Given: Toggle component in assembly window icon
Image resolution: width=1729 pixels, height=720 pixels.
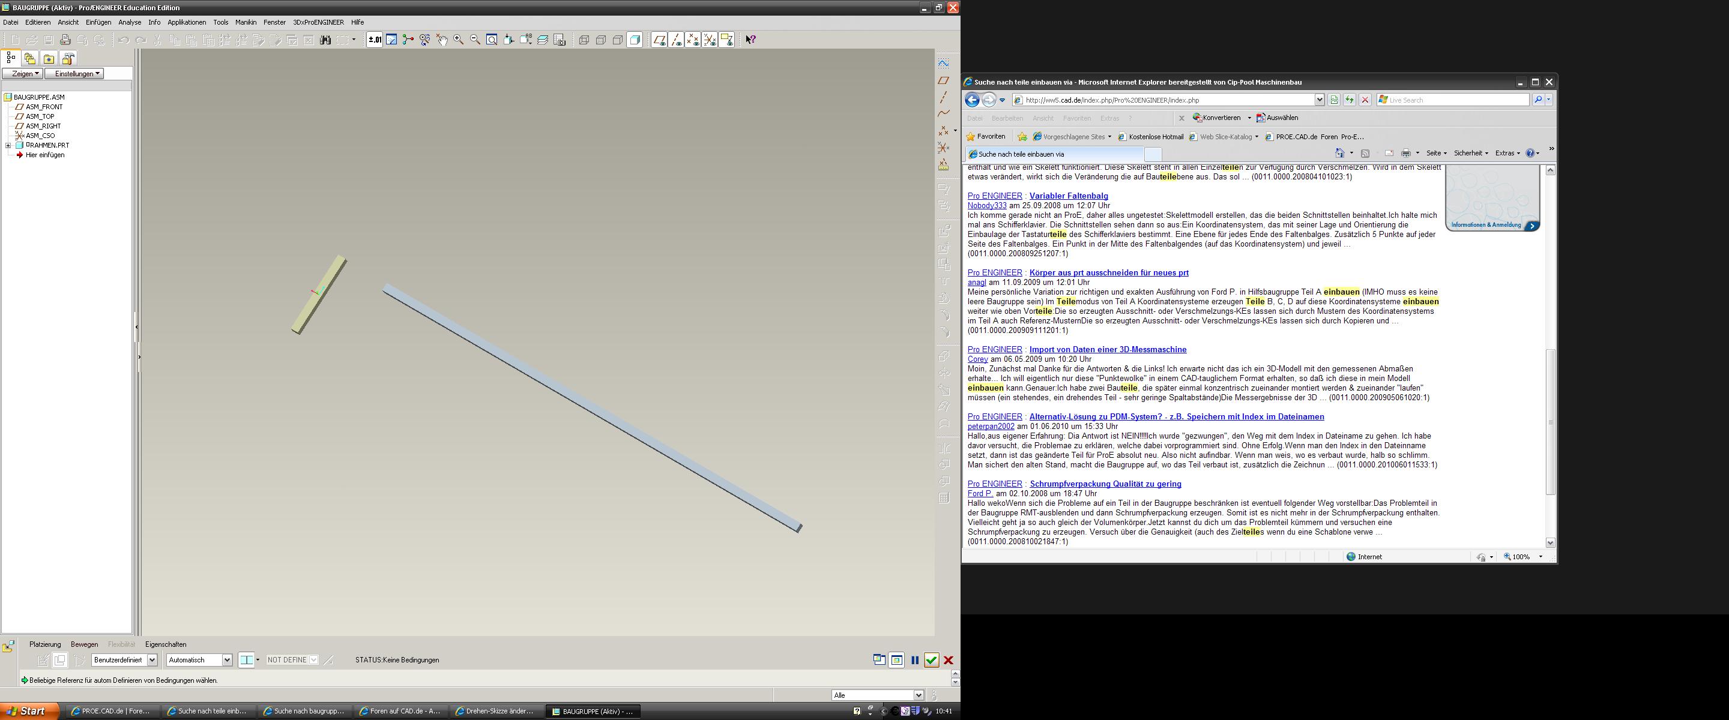Looking at the screenshot, I should 897,660.
